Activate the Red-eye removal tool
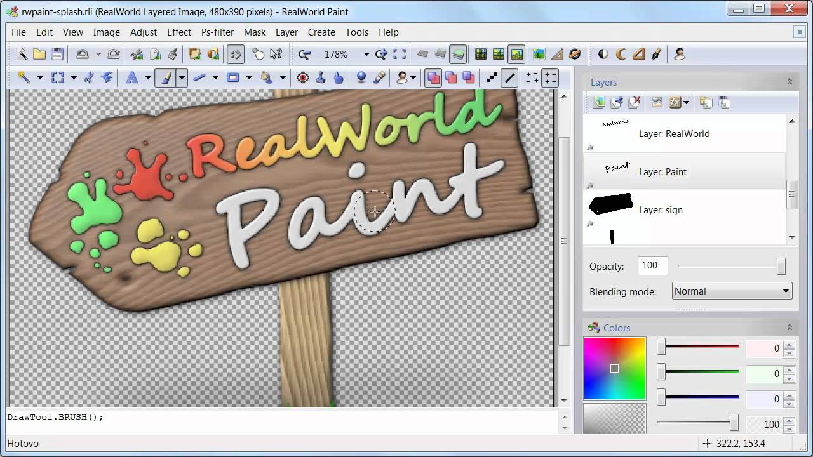Image resolution: width=813 pixels, height=457 pixels. [x=303, y=77]
